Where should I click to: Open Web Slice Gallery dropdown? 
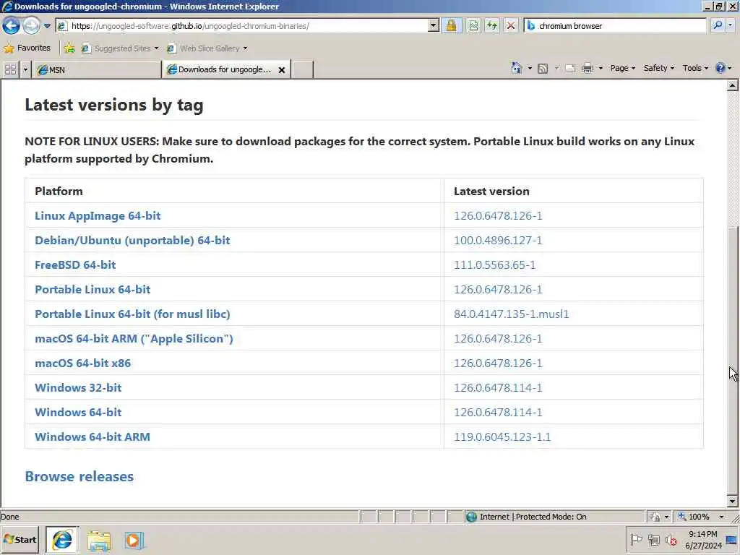pos(207,48)
